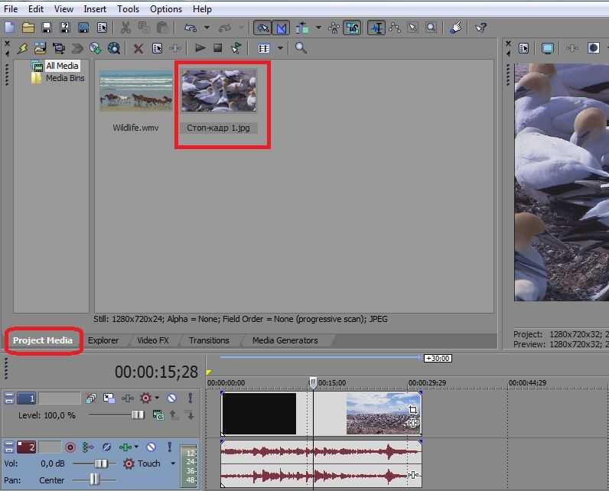Select the Envelope Edit tool
The image size is (609, 491).
pyautogui.click(x=395, y=28)
